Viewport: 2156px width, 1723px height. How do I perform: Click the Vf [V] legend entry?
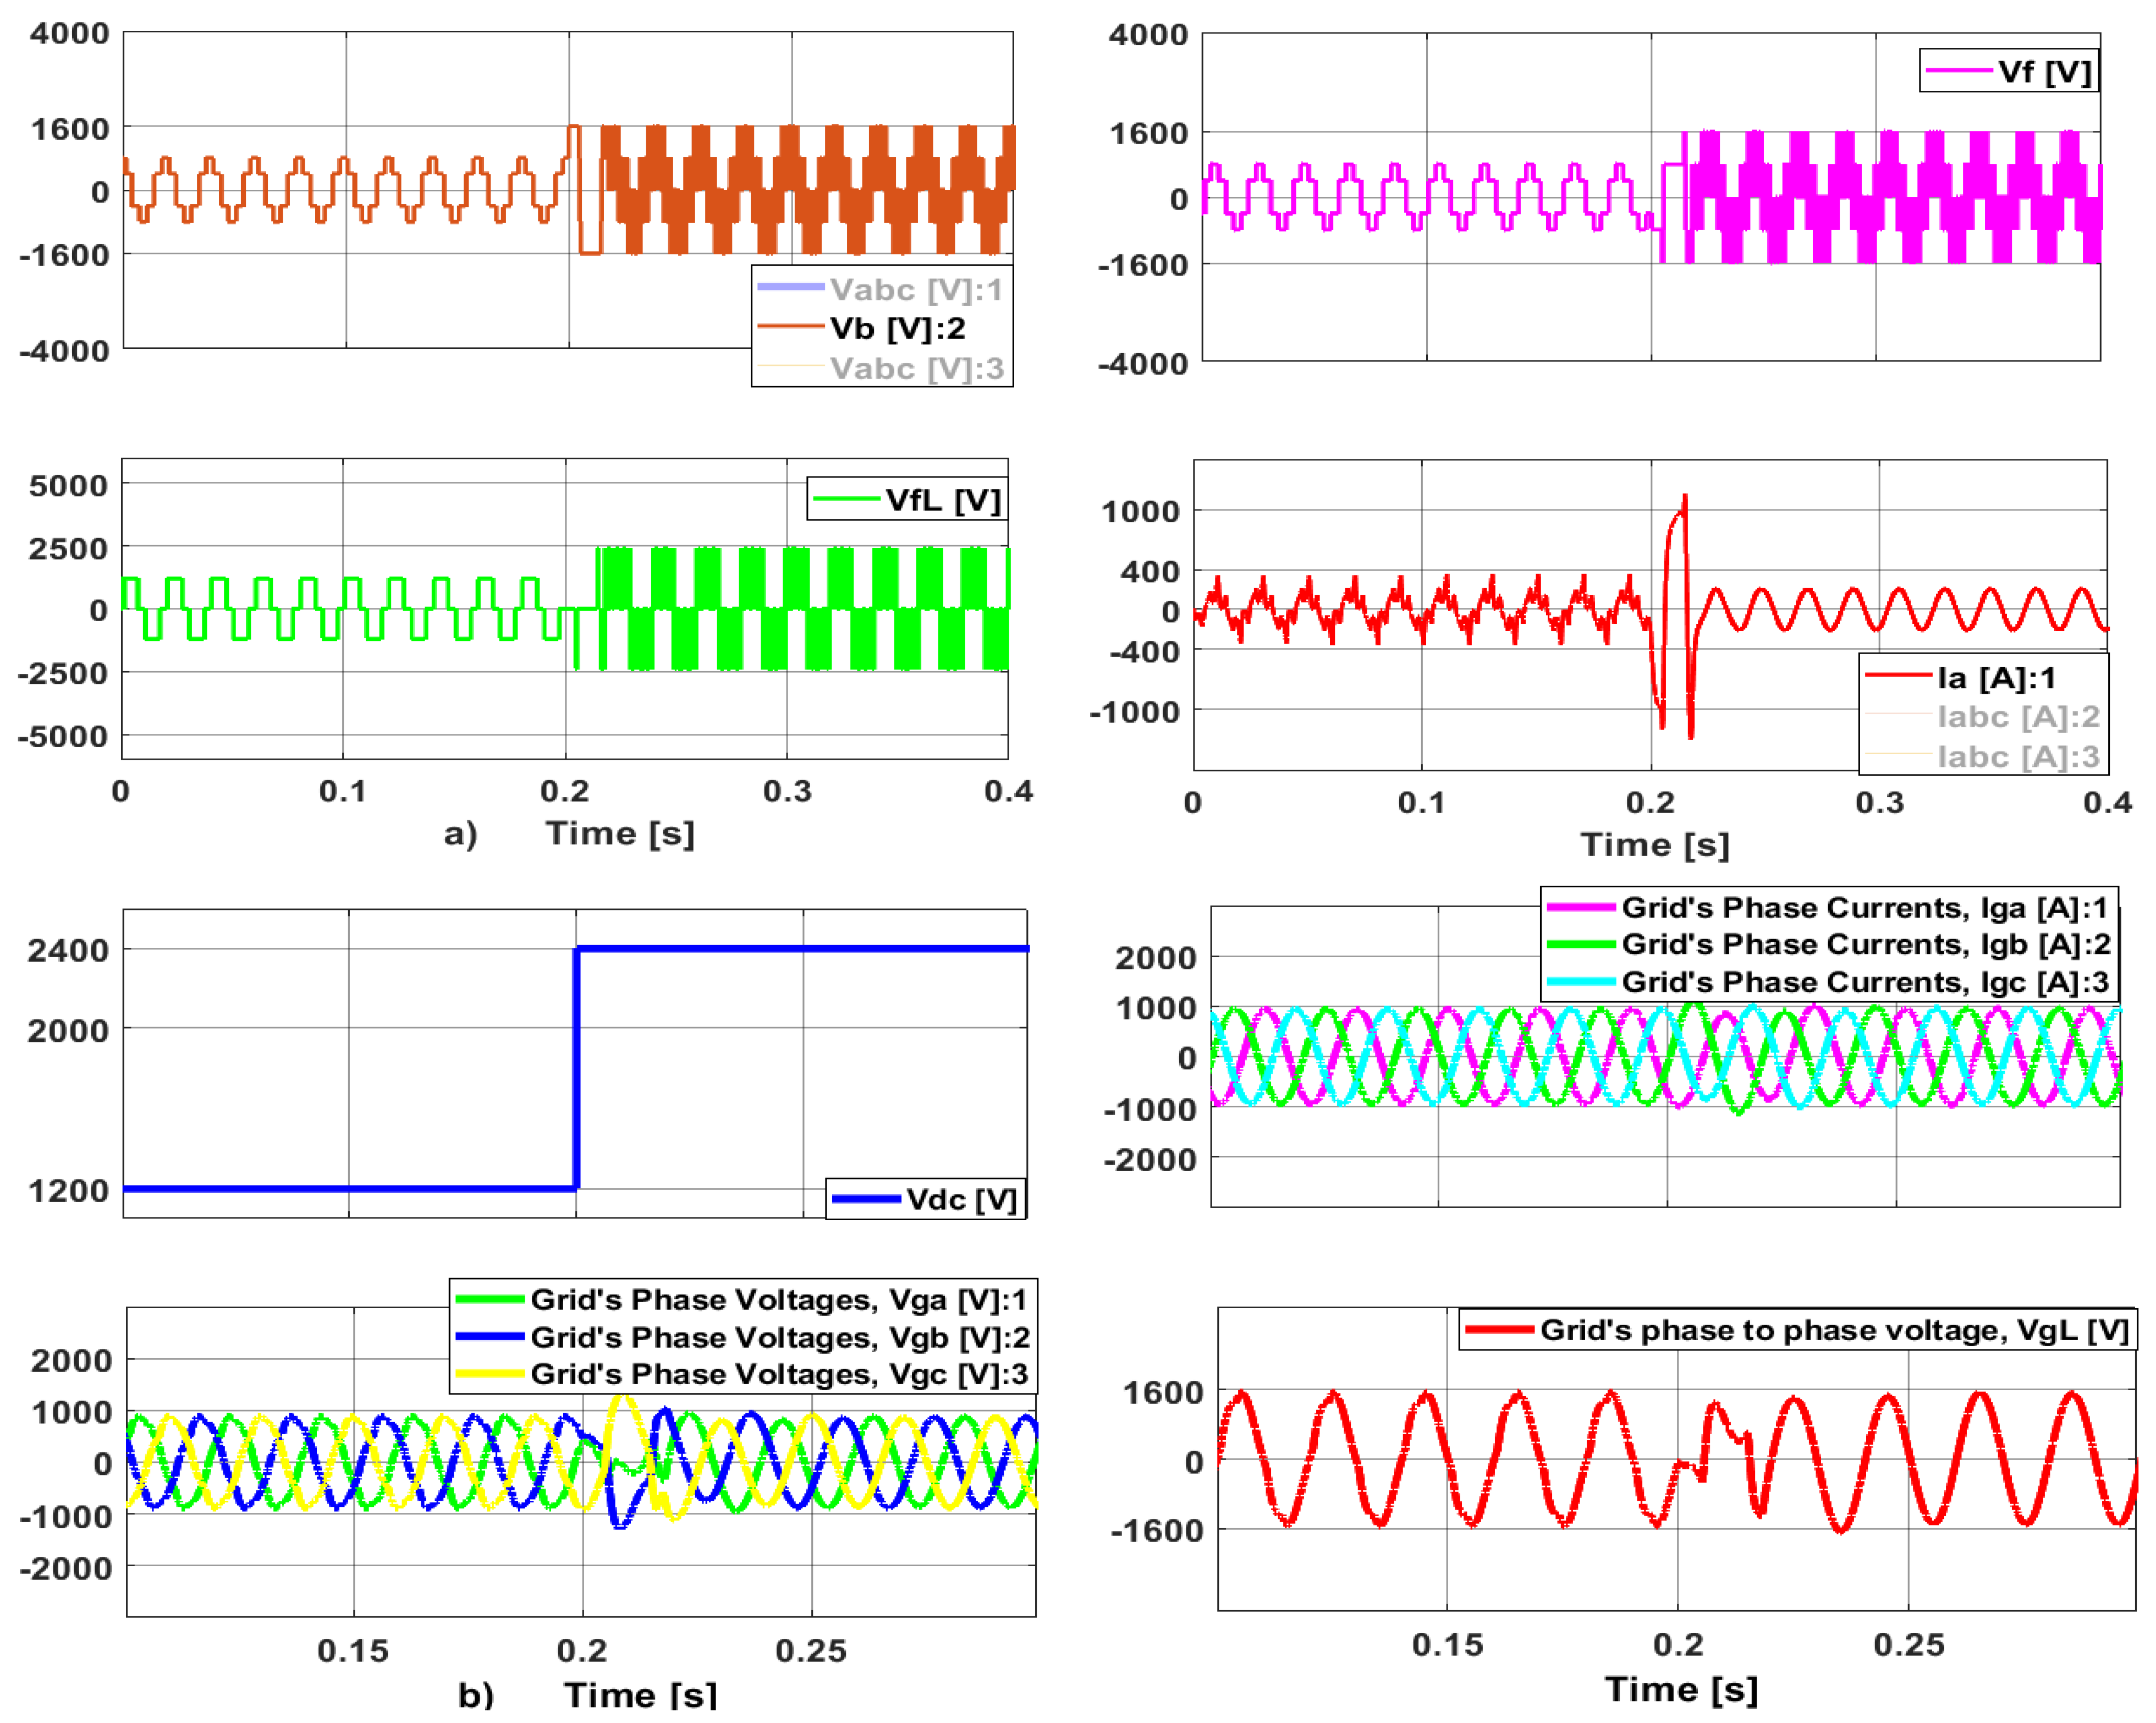[2008, 71]
